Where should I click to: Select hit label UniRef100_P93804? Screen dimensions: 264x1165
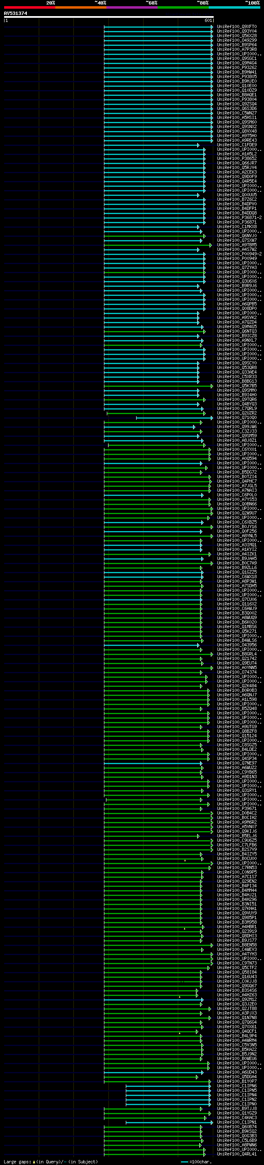click(x=236, y=100)
